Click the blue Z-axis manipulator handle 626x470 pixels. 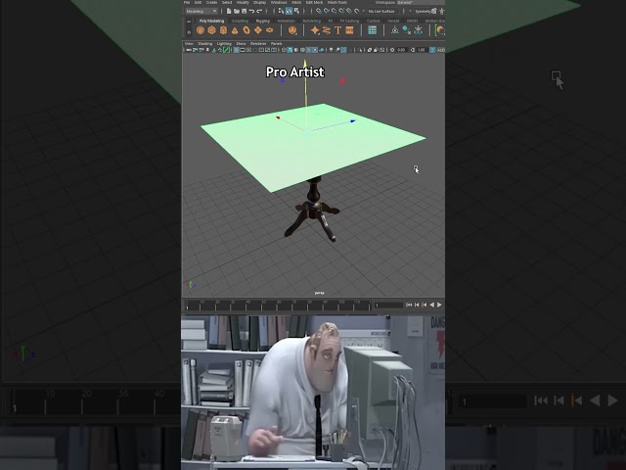pyautogui.click(x=352, y=121)
